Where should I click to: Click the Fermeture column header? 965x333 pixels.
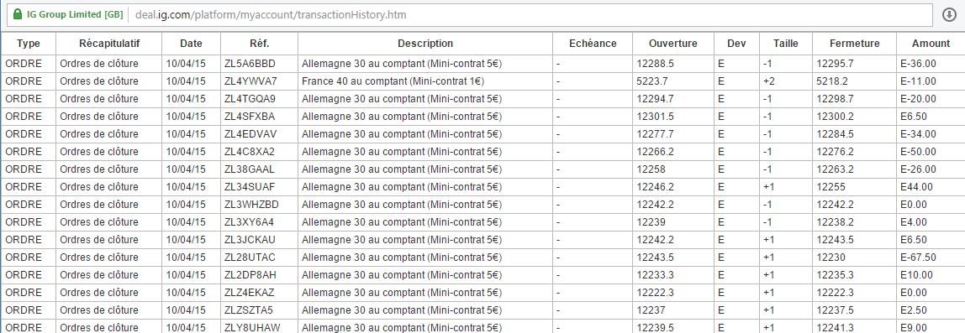[x=854, y=43]
